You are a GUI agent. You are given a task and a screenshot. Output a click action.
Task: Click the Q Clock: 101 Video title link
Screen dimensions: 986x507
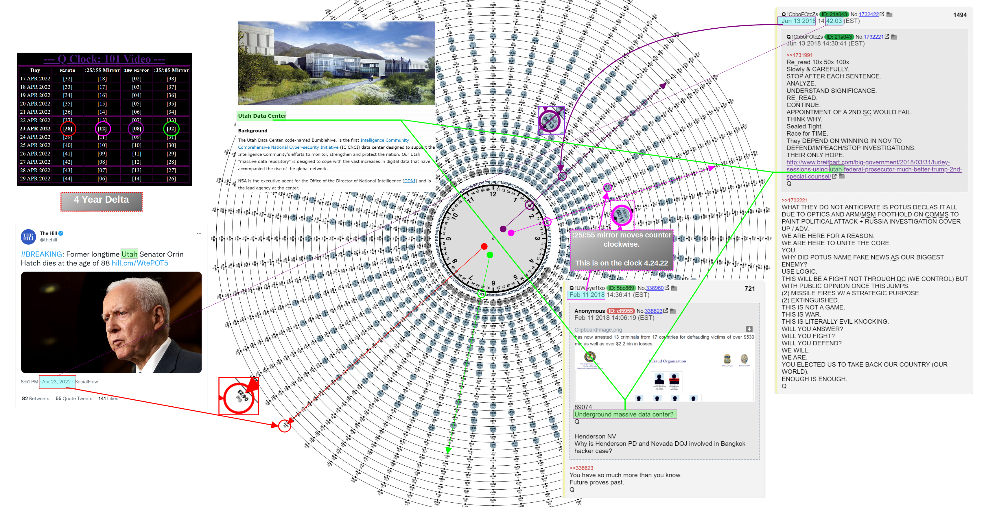point(104,59)
